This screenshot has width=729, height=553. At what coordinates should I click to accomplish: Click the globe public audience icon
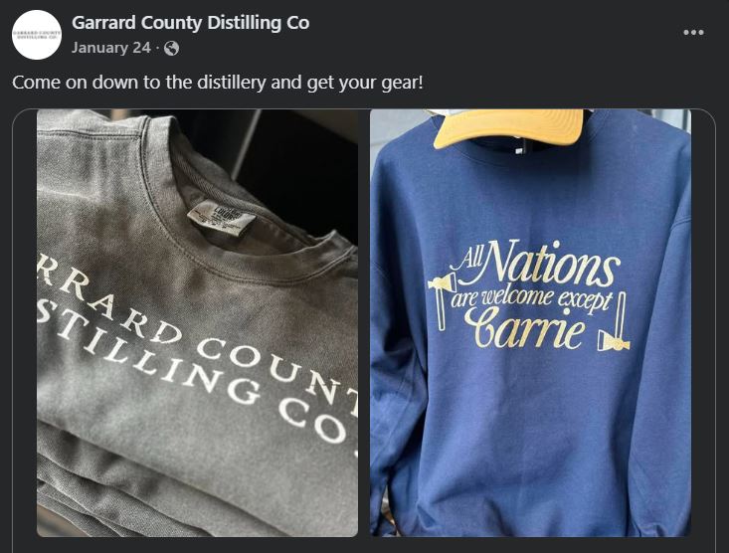pos(171,49)
